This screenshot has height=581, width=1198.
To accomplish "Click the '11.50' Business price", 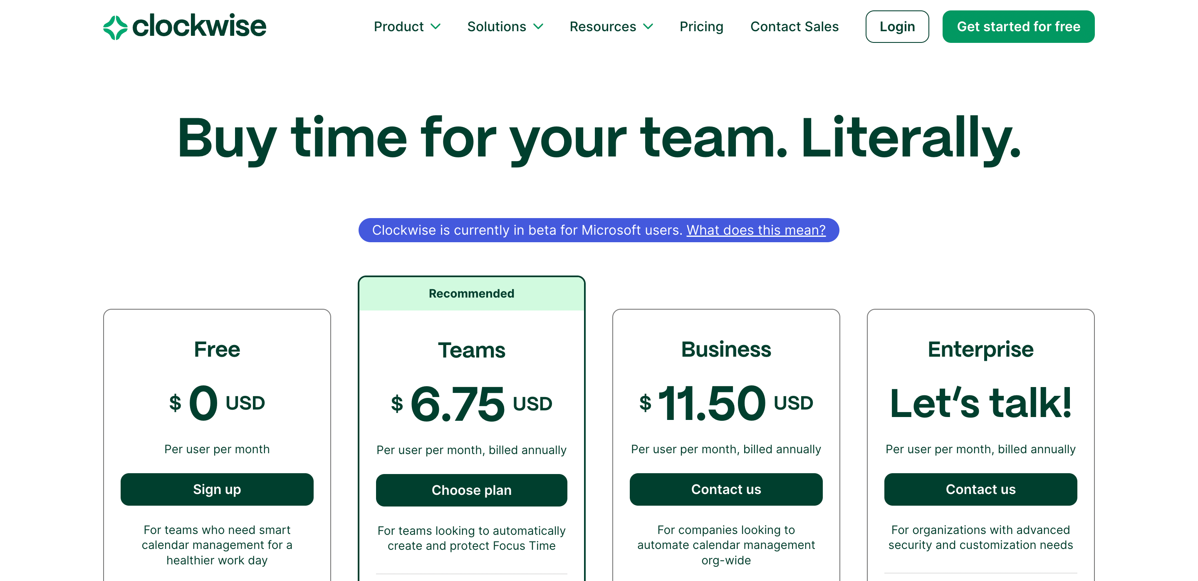I will pyautogui.click(x=712, y=403).
